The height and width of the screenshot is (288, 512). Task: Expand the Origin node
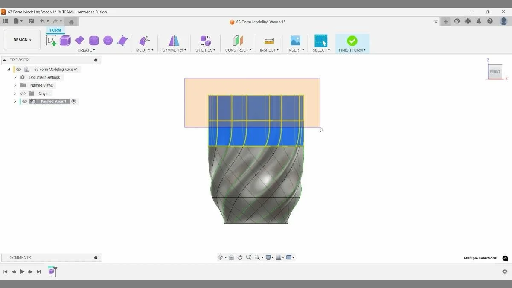pyautogui.click(x=15, y=93)
